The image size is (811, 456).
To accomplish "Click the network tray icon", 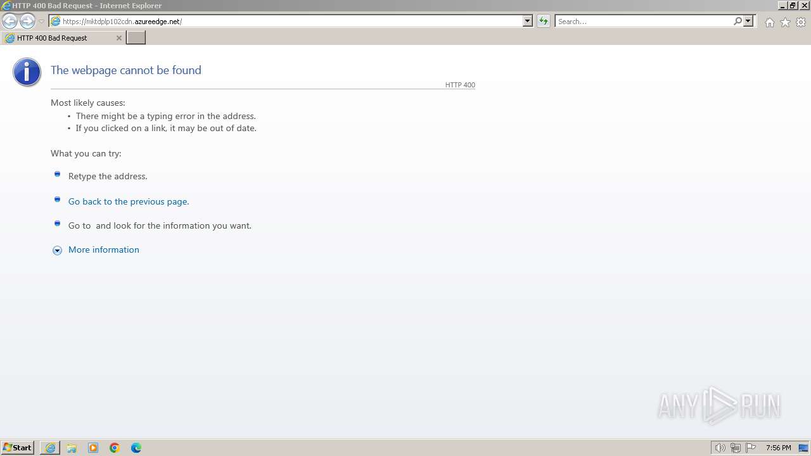I will 736,448.
